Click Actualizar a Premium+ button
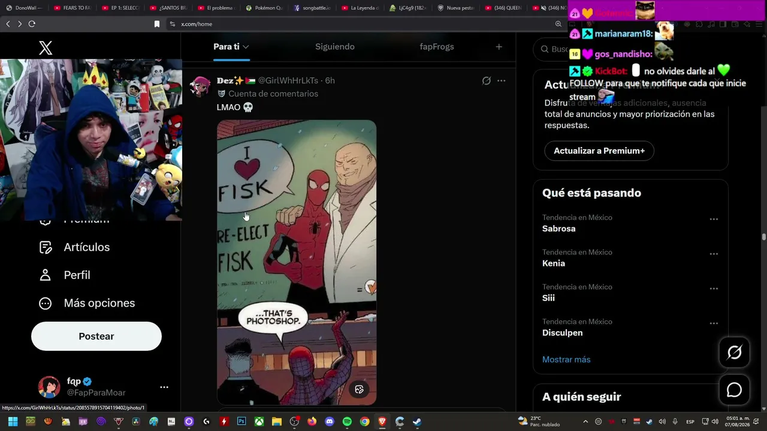Viewport: 767px width, 431px height. 599,151
